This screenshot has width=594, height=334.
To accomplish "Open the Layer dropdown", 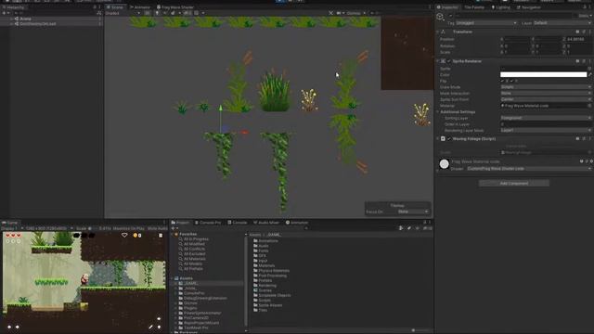I will point(562,23).
